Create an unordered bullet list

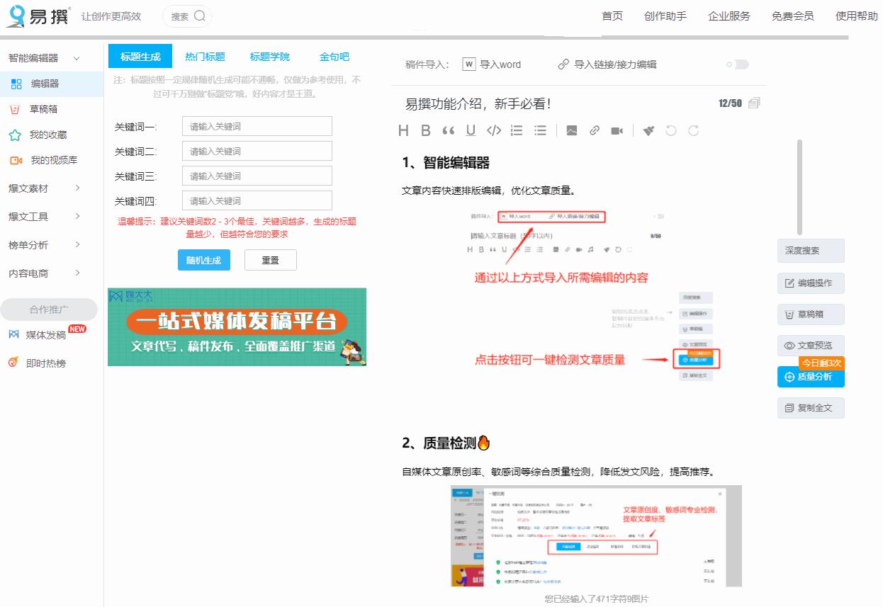coord(541,130)
